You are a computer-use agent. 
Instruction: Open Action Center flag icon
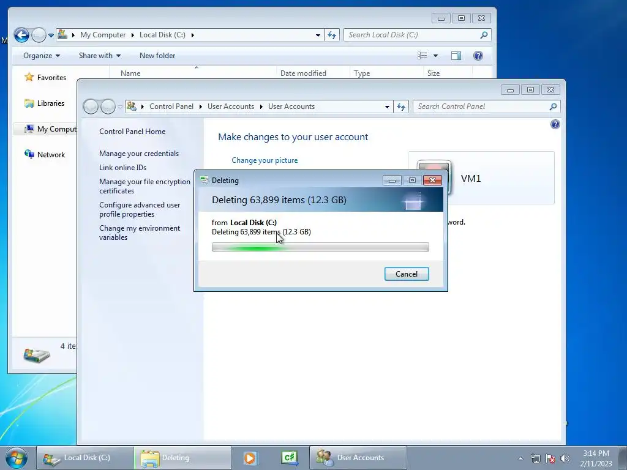550,458
